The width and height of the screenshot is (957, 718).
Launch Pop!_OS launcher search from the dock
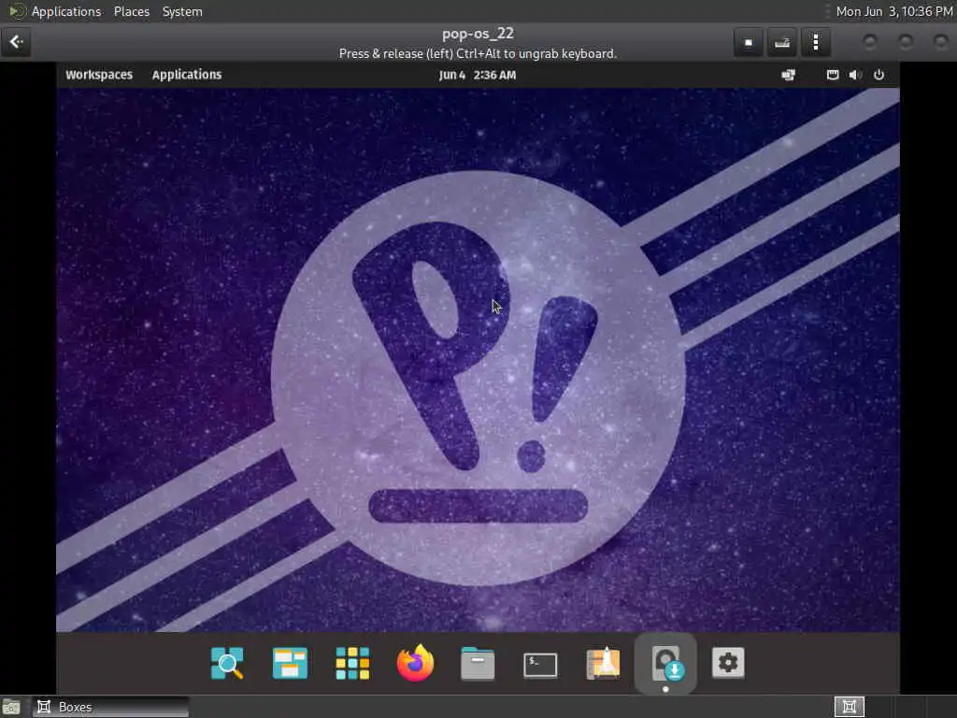[227, 663]
